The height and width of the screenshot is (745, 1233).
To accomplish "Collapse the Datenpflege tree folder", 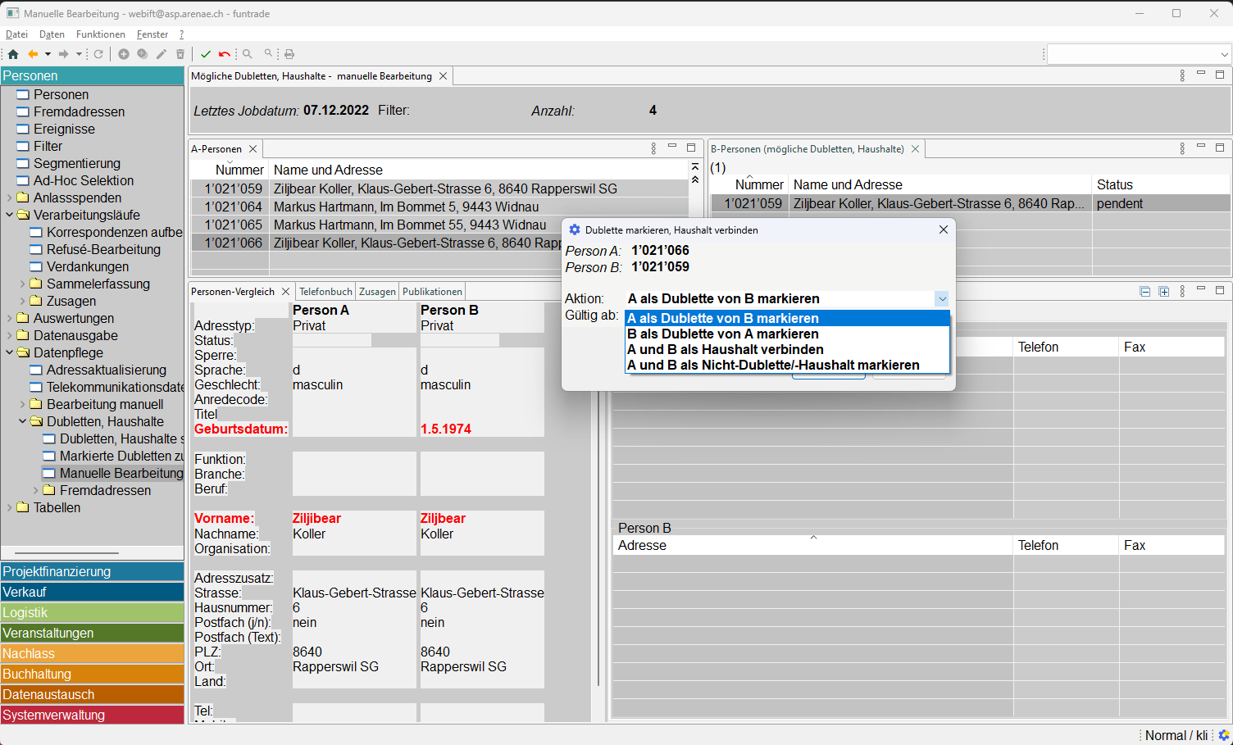I will pos(10,352).
